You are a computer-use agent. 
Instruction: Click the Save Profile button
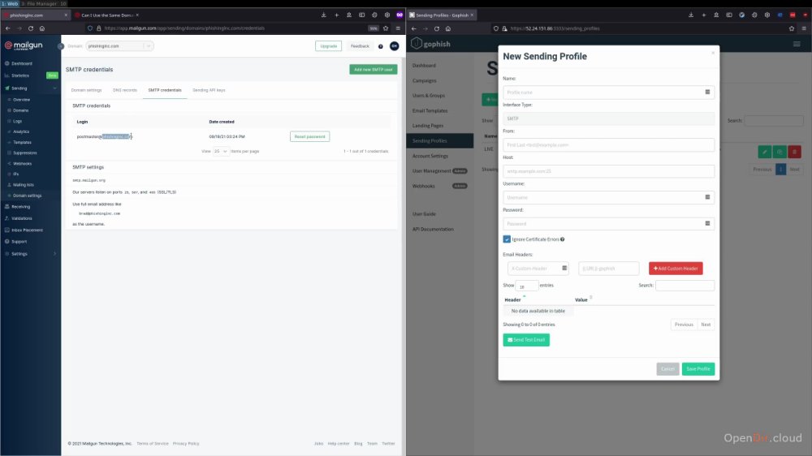[x=698, y=369]
